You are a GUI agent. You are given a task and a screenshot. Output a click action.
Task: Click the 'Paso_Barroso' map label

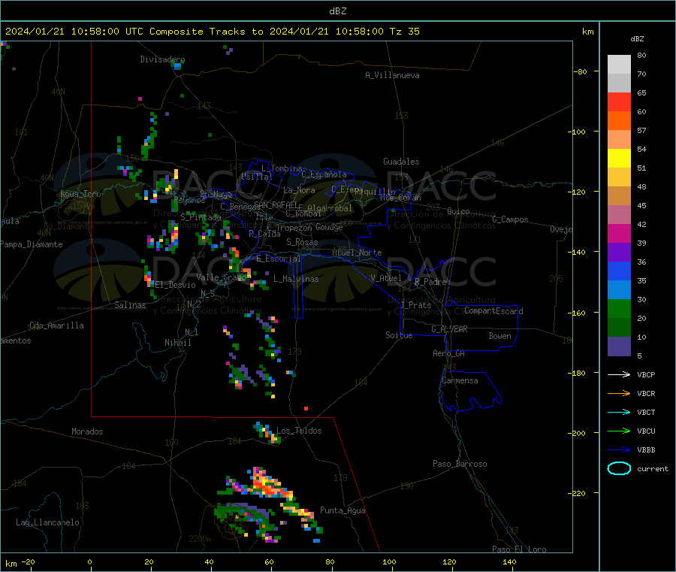460,464
